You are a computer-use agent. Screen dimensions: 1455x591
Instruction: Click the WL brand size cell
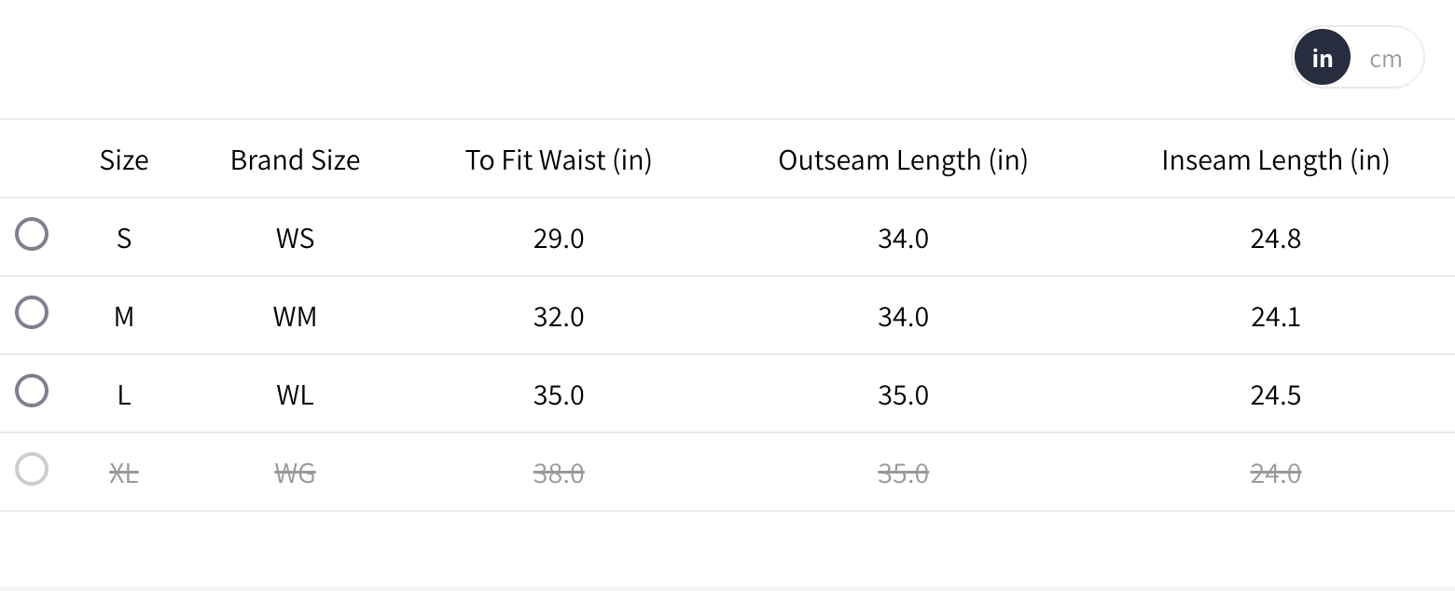point(295,395)
